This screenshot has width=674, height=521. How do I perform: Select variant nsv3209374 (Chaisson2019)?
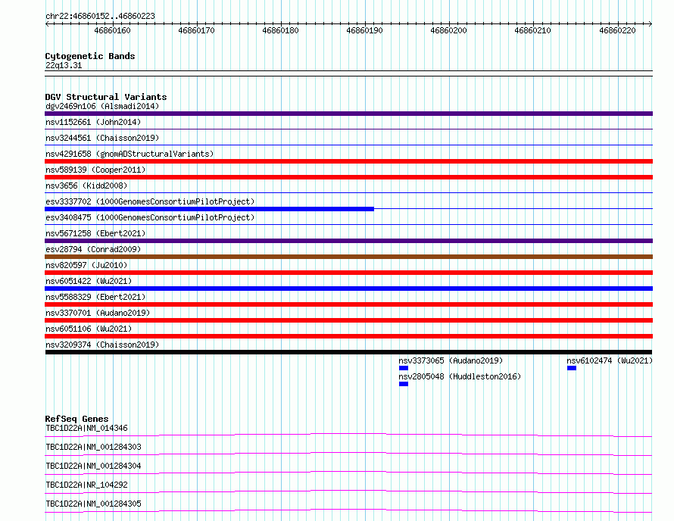102,345
